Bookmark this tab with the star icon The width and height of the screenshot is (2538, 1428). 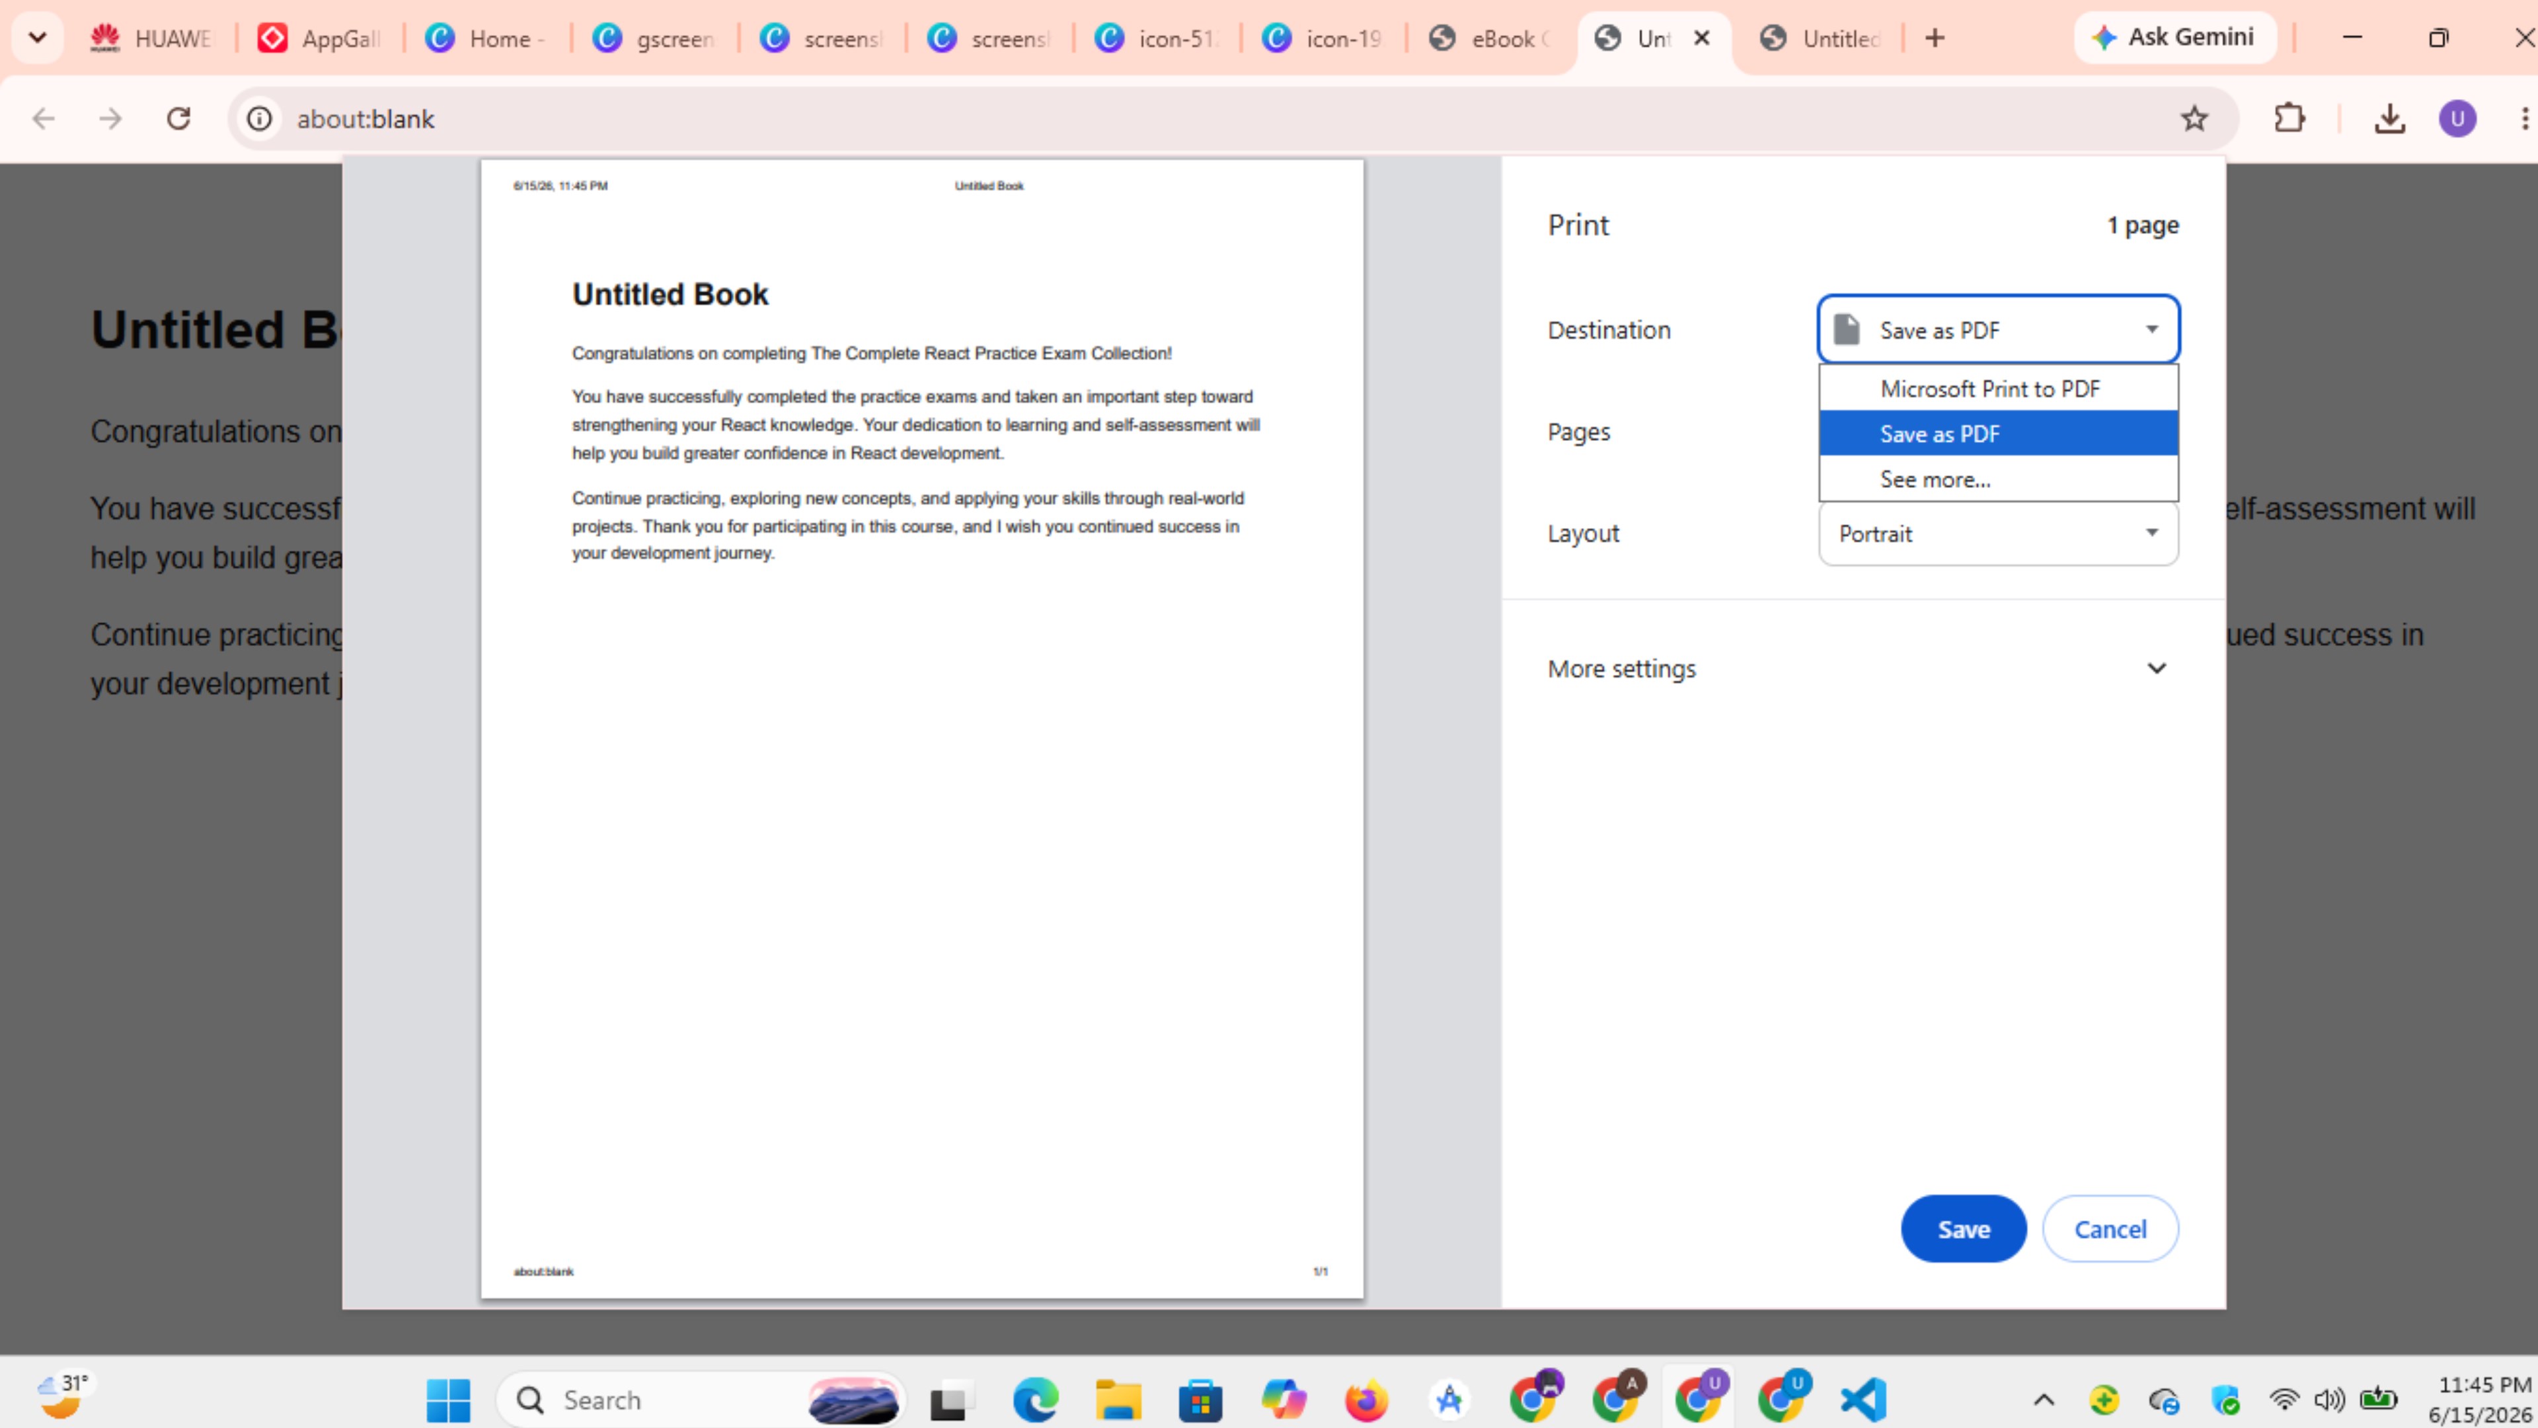(2194, 119)
